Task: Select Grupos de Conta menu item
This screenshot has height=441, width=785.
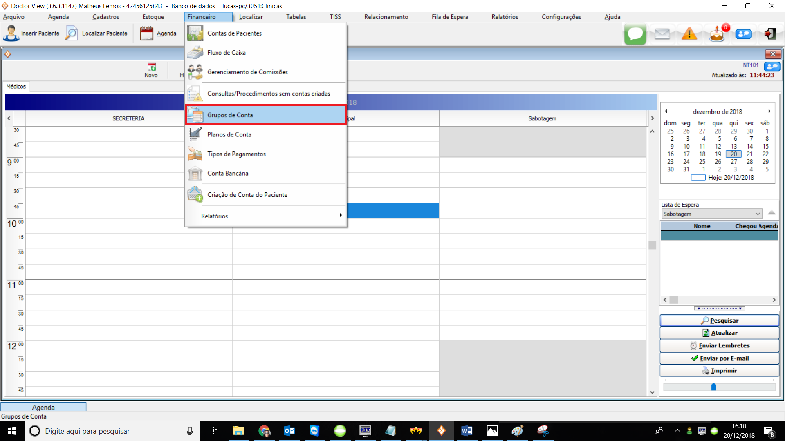Action: point(230,115)
